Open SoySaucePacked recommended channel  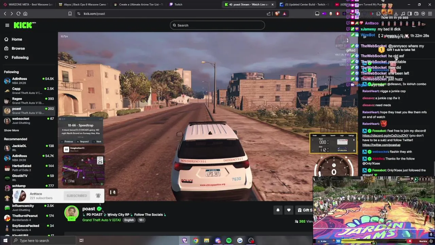point(29,228)
